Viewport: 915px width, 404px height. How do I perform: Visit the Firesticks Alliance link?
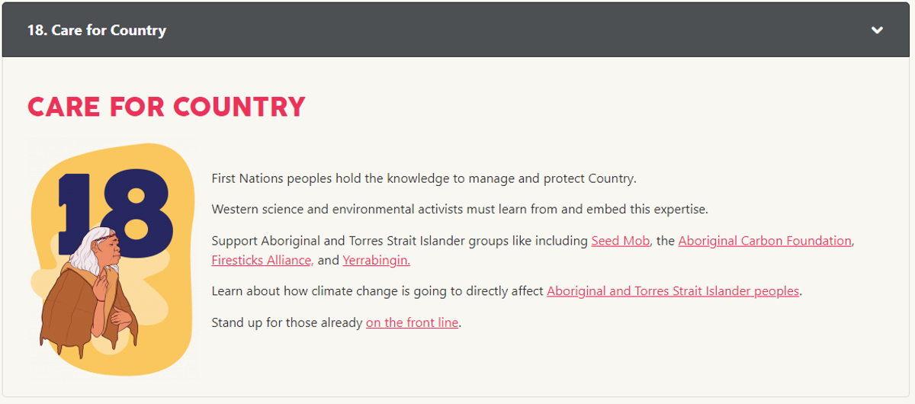(x=262, y=260)
